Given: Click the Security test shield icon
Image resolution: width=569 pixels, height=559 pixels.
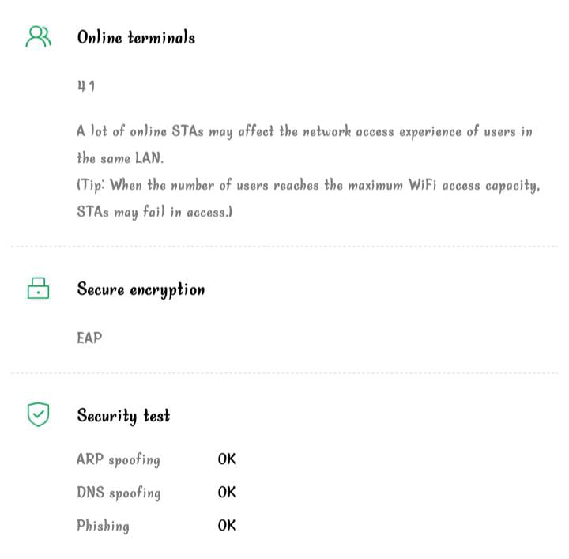Looking at the screenshot, I should [38, 414].
